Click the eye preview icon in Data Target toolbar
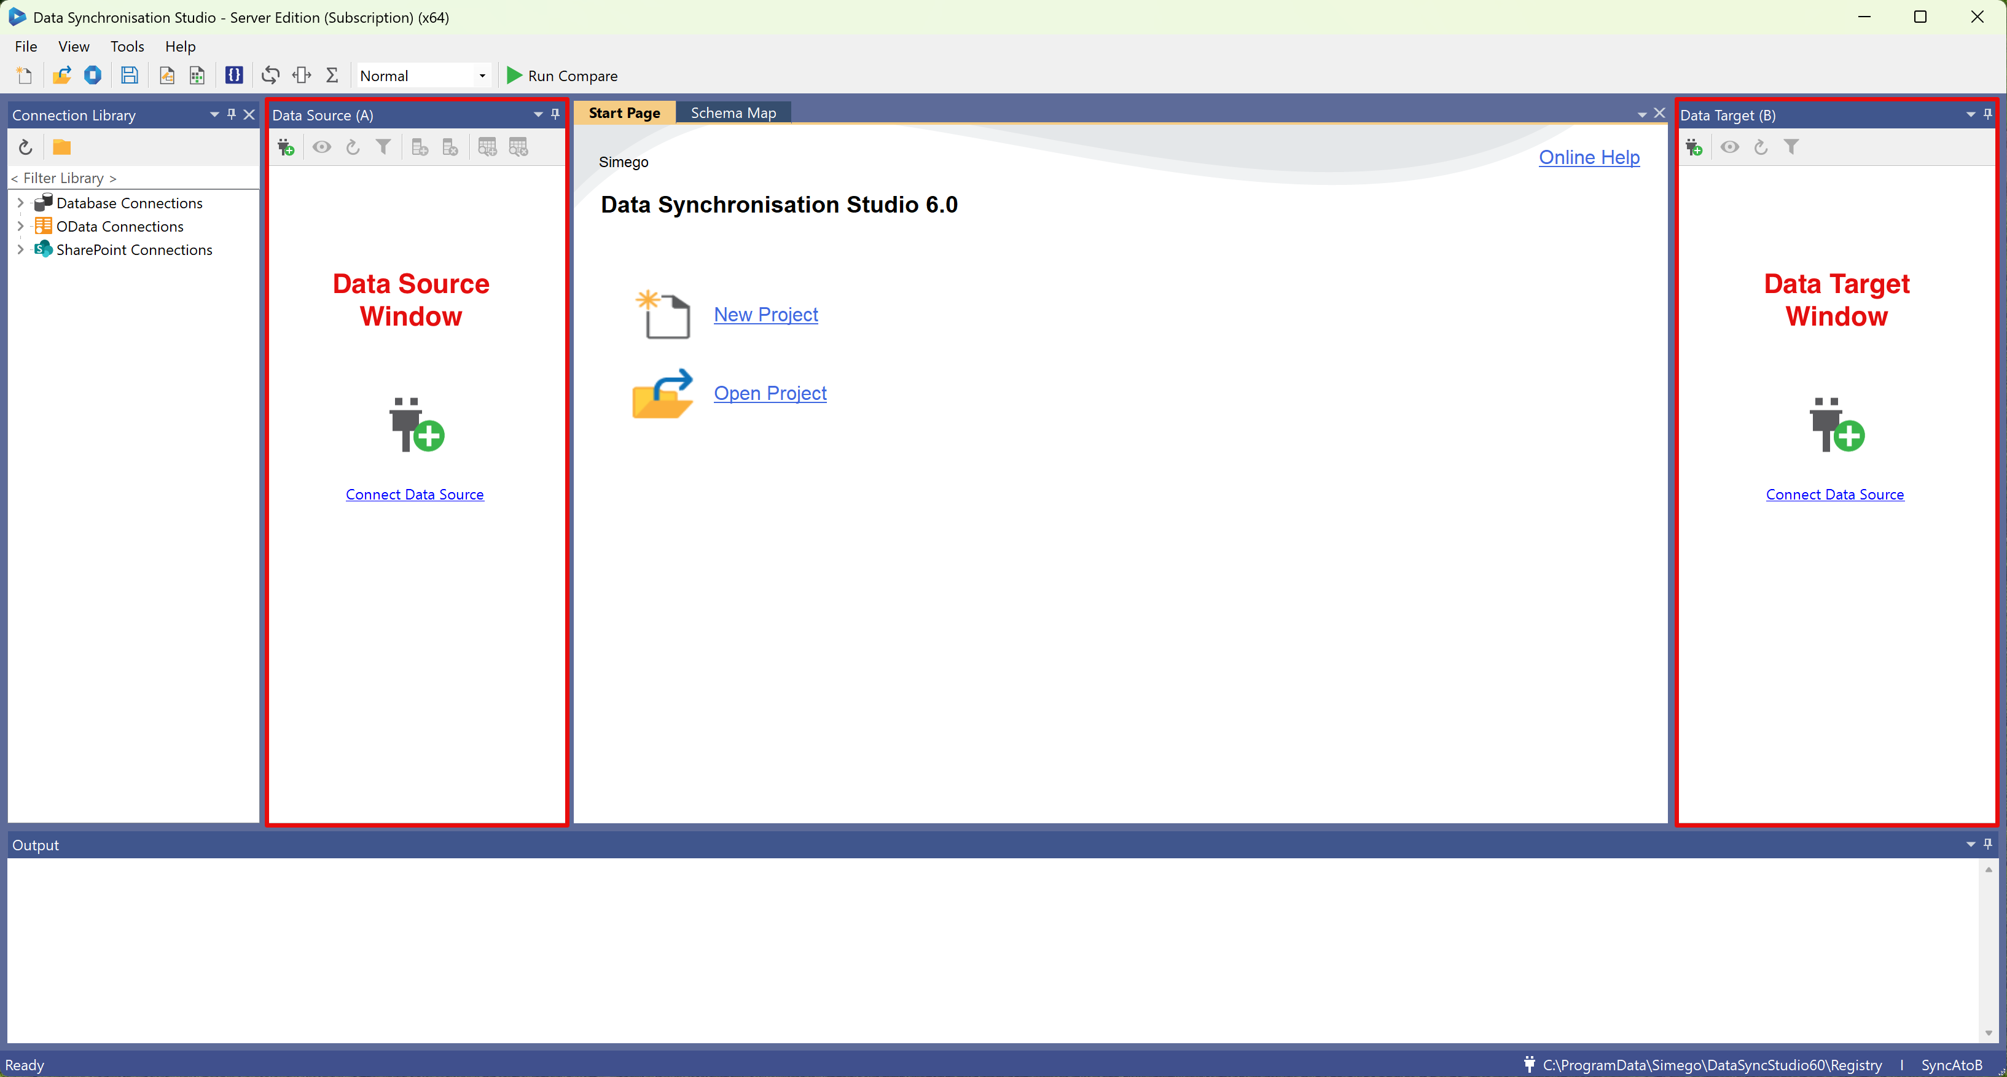 coord(1730,147)
